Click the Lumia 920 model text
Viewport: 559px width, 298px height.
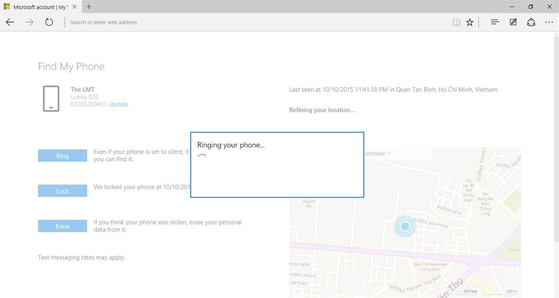pyautogui.click(x=85, y=97)
